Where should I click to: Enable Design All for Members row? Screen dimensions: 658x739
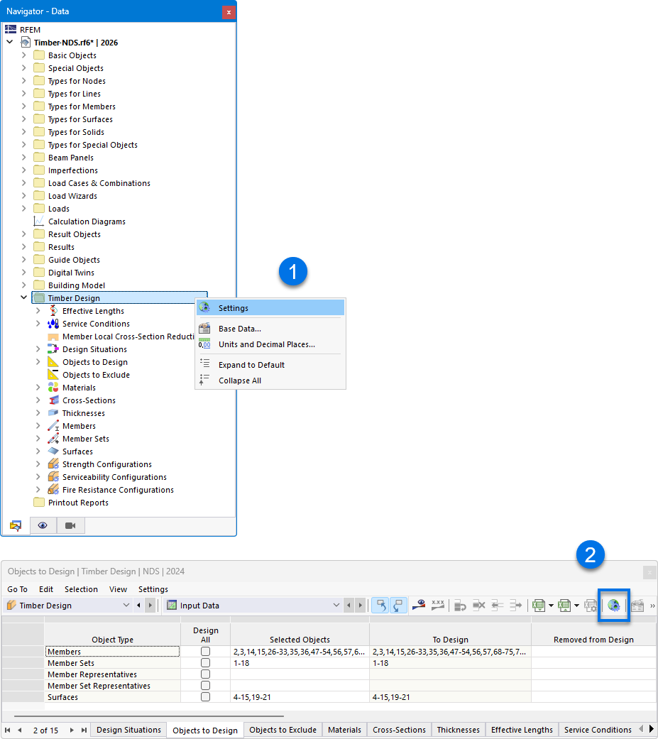click(x=206, y=651)
